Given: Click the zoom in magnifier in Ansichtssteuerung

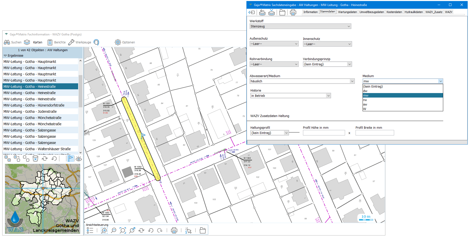Looking at the screenshot, I should (x=104, y=231).
